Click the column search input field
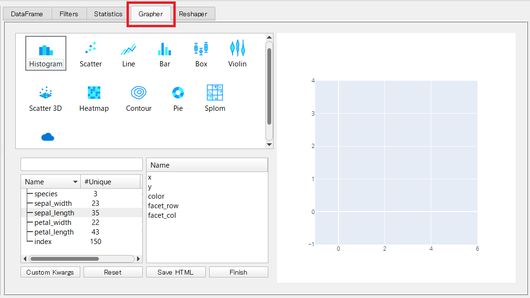The image size is (530, 298). coord(82,164)
